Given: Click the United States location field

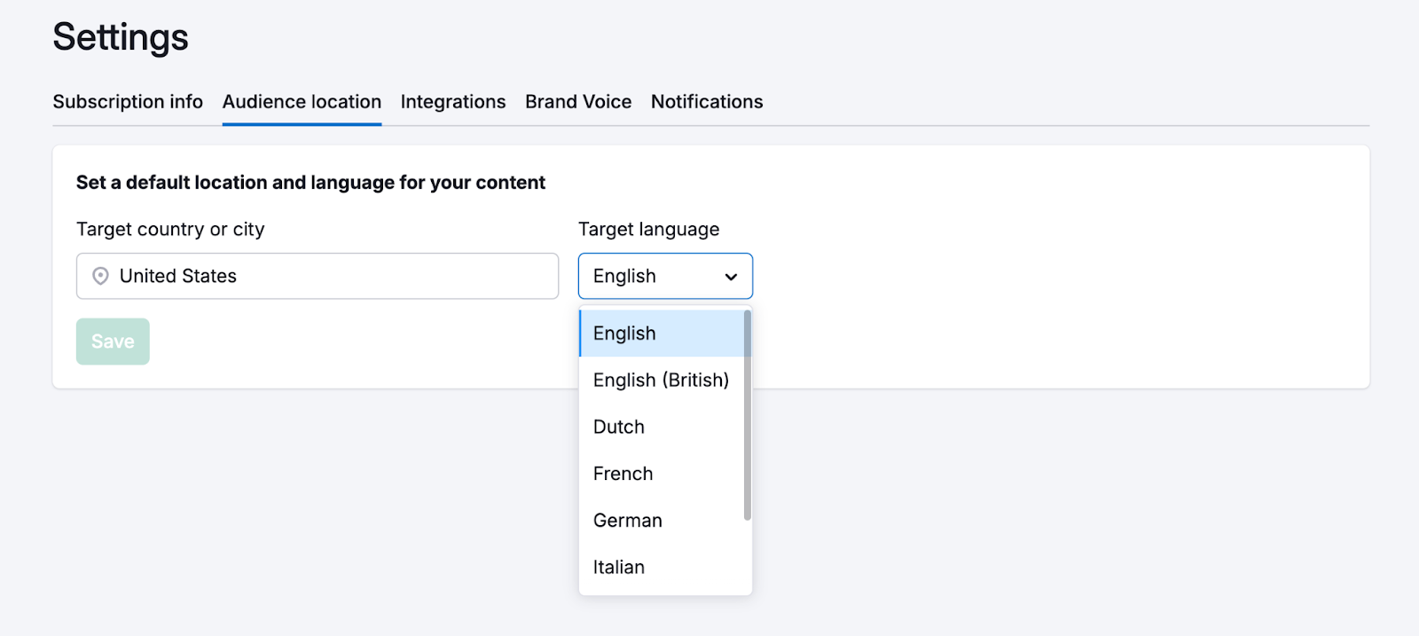Looking at the screenshot, I should [328, 276].
